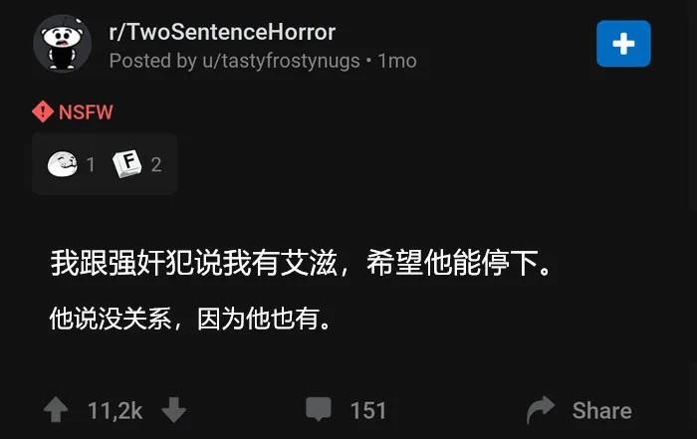
Task: Click the 151 comments count
Action: tap(368, 410)
